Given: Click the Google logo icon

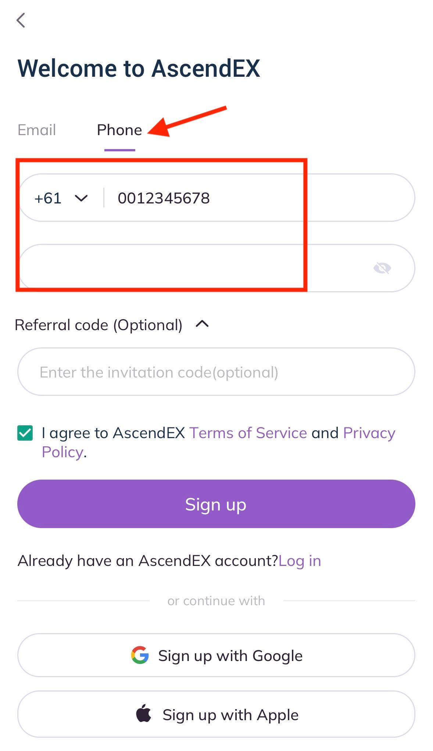Looking at the screenshot, I should coord(140,655).
